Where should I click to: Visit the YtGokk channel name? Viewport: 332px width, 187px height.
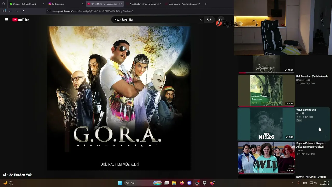pos(300,150)
